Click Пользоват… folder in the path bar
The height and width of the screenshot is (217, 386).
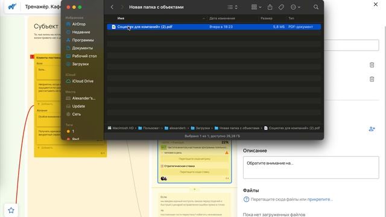[149, 128]
